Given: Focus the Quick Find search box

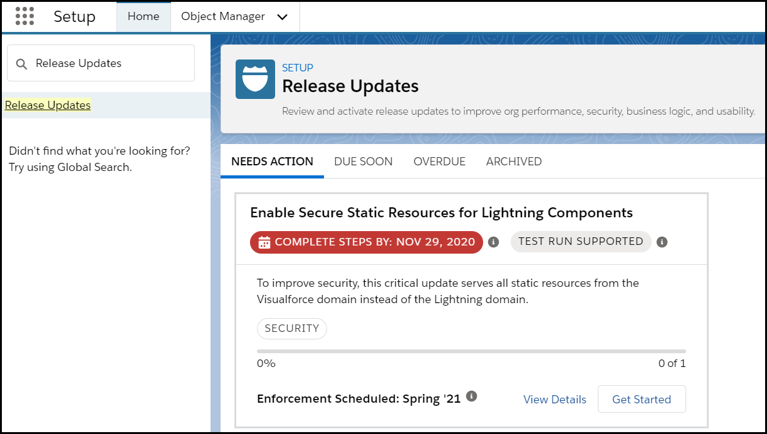Looking at the screenshot, I should [101, 63].
